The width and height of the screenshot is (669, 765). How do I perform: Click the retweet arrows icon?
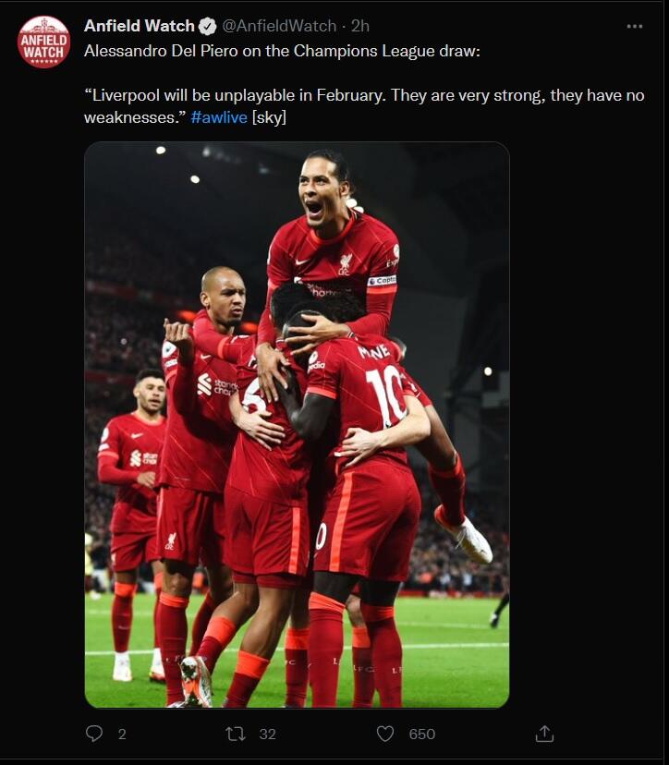point(236,734)
